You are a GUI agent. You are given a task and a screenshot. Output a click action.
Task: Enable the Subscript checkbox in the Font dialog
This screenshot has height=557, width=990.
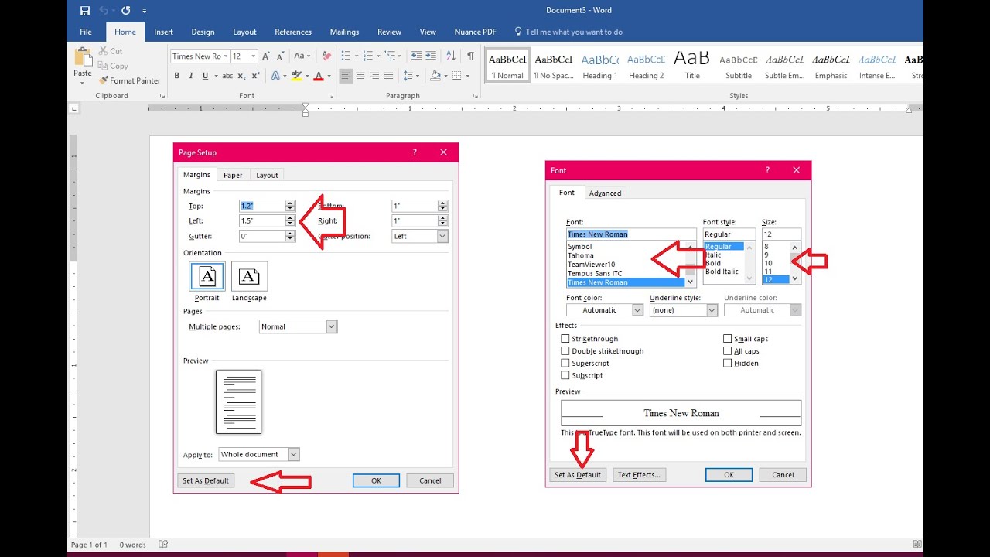[x=565, y=375]
